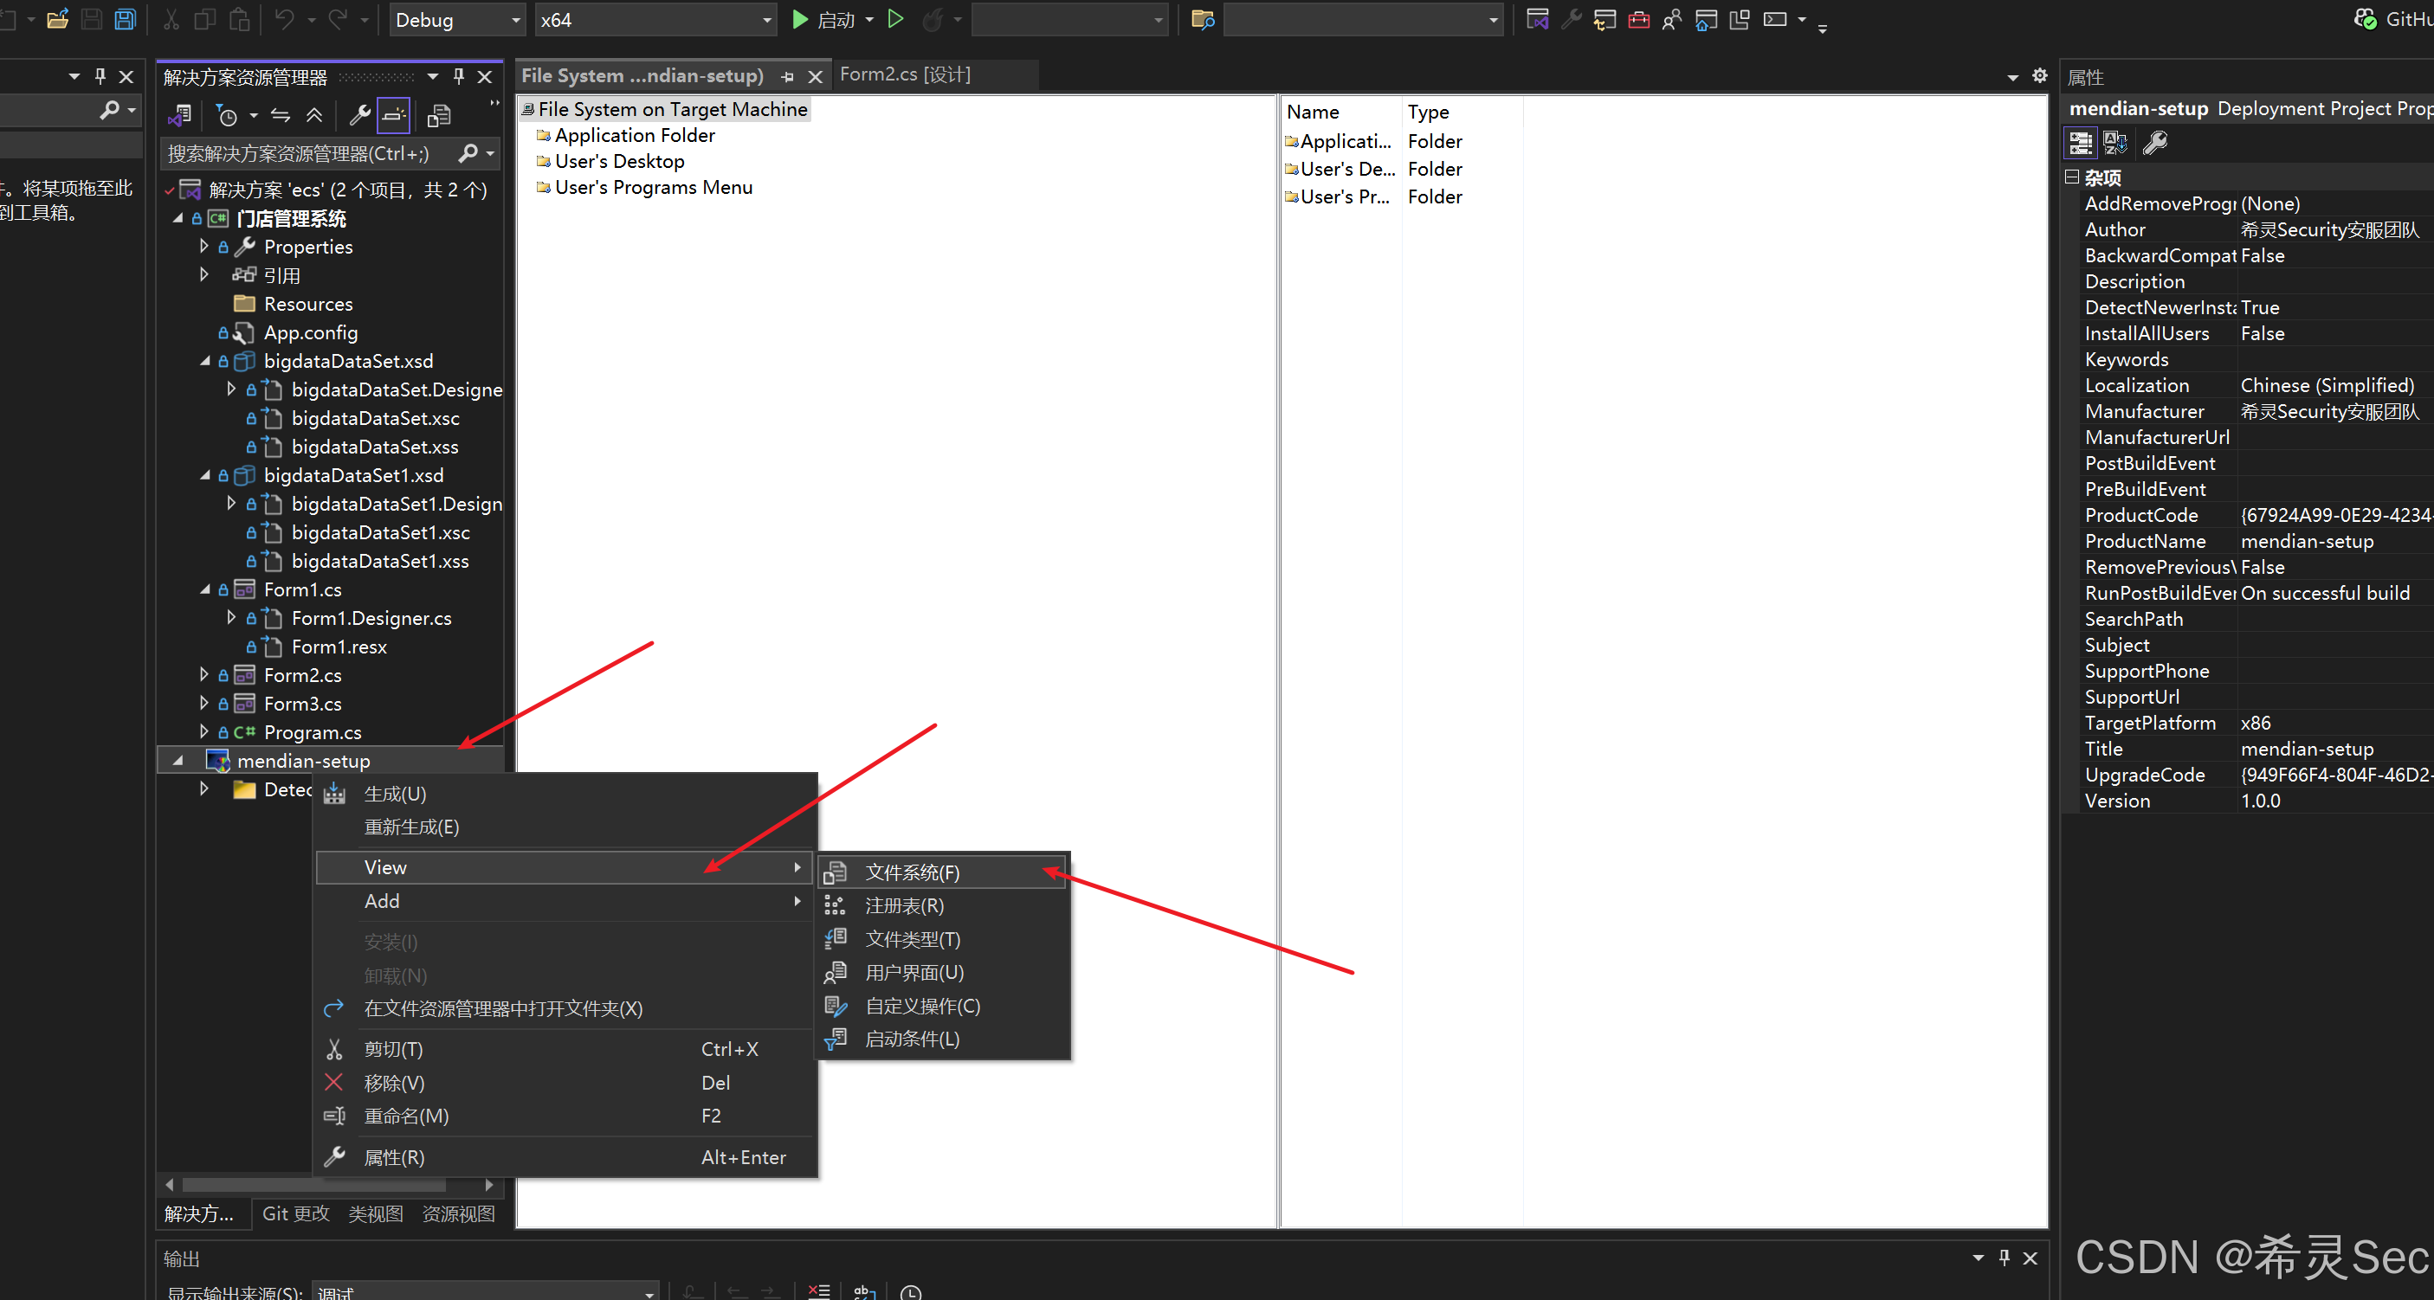Screen dimensions: 2434x1300
Task: Select 注册表(R) in View submenu
Action: click(x=904, y=905)
